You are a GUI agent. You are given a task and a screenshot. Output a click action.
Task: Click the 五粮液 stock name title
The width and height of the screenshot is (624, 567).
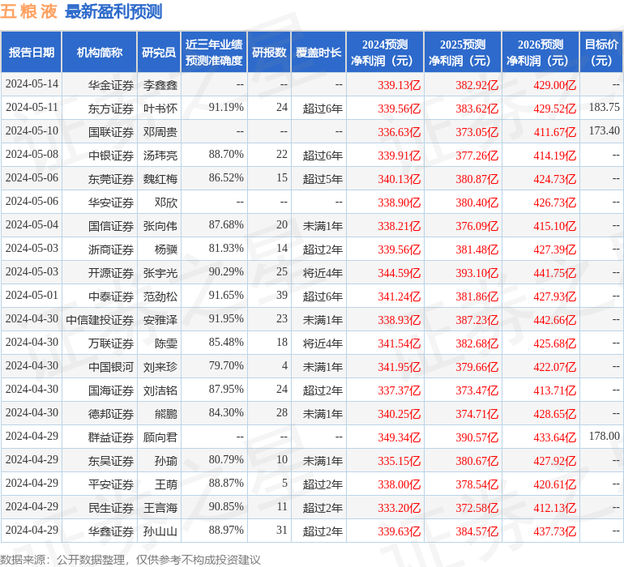click(28, 11)
